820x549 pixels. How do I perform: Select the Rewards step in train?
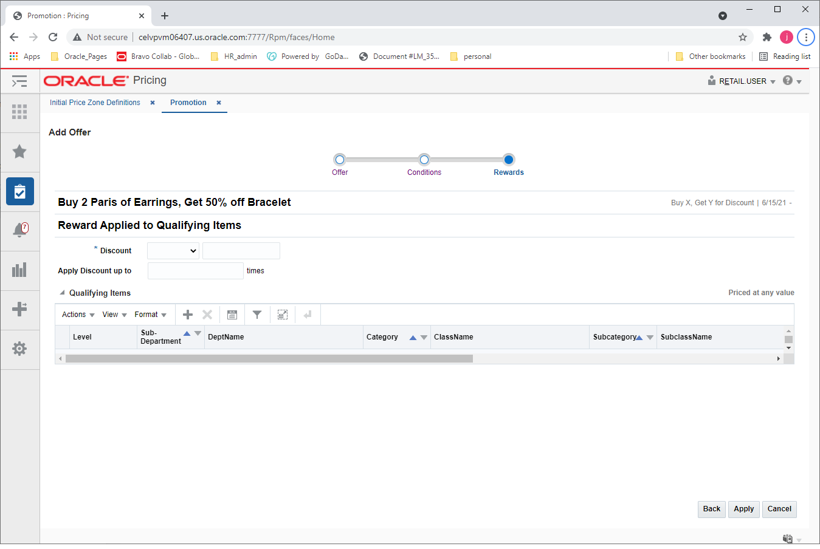(509, 160)
